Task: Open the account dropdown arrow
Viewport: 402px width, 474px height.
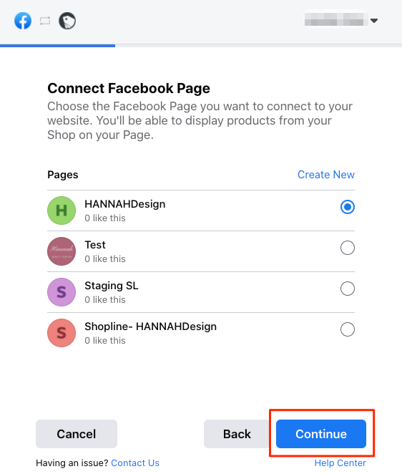Action: tap(374, 21)
